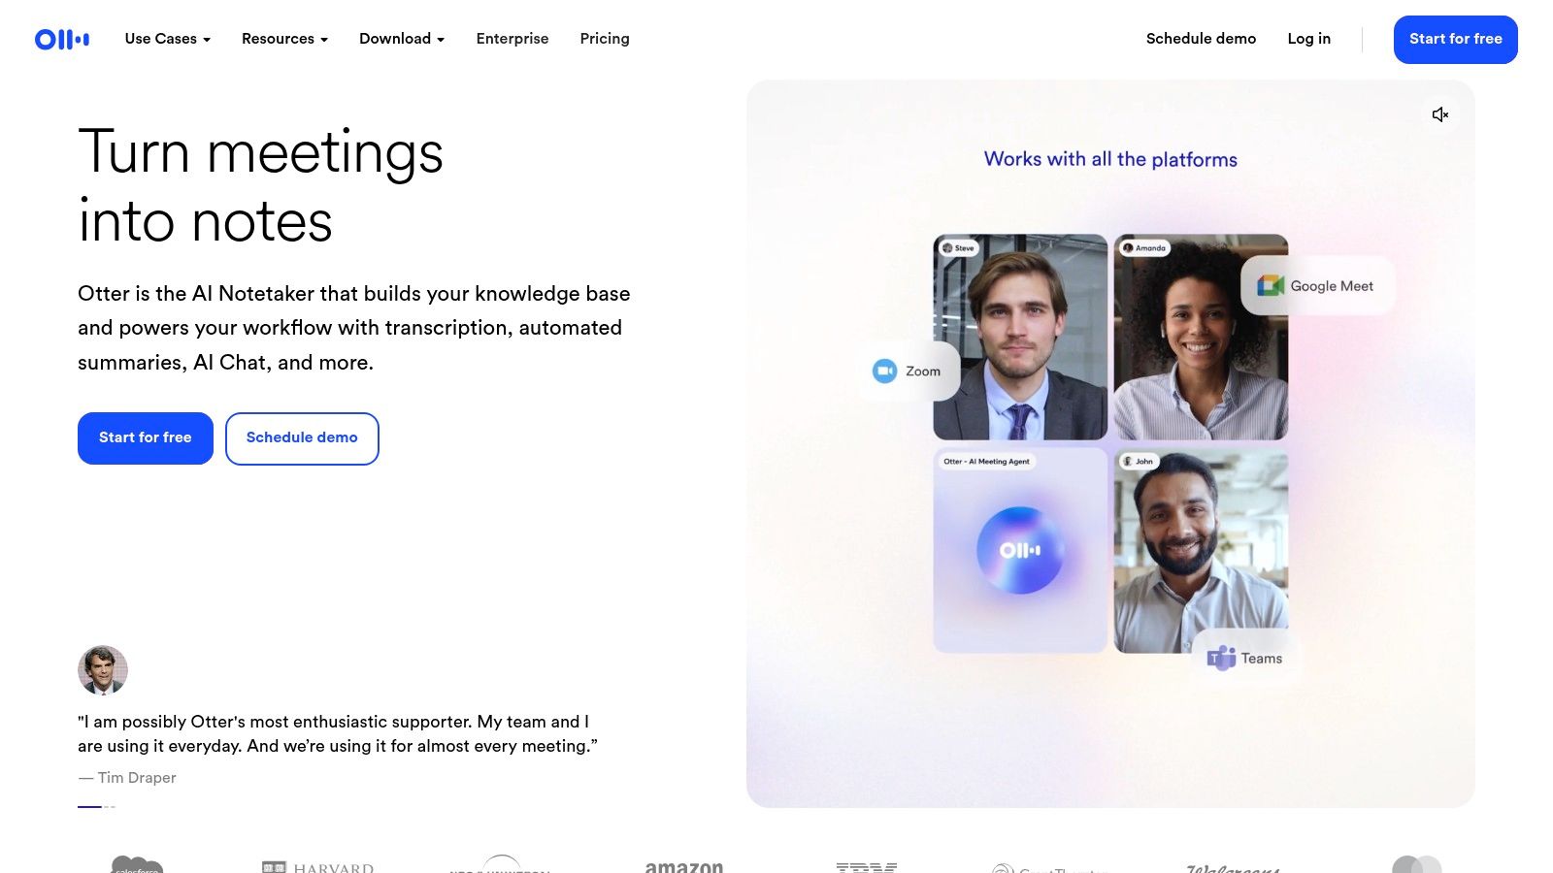This screenshot has height=873, width=1553.
Task: Unmute the video with speaker icon
Action: pyautogui.click(x=1440, y=114)
